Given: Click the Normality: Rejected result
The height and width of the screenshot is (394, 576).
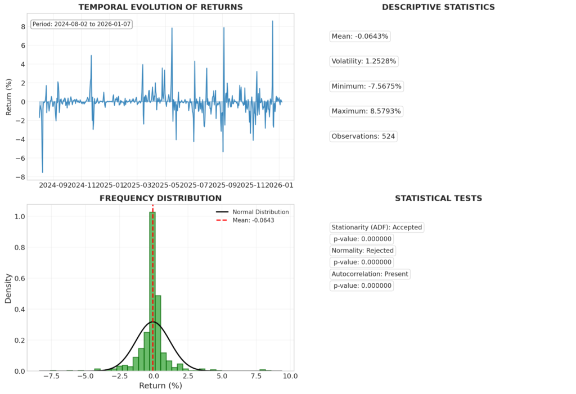Looking at the screenshot, I should click(363, 251).
